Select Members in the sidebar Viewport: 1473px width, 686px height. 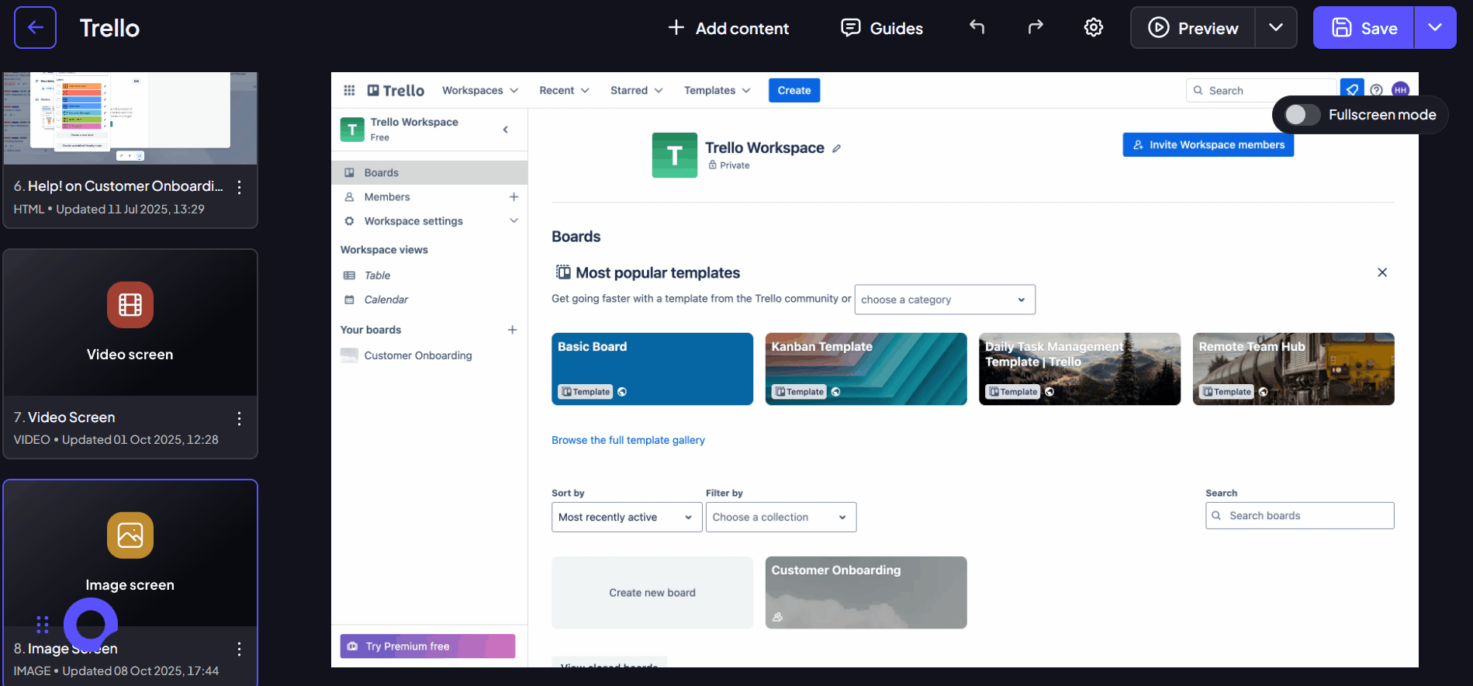[387, 197]
